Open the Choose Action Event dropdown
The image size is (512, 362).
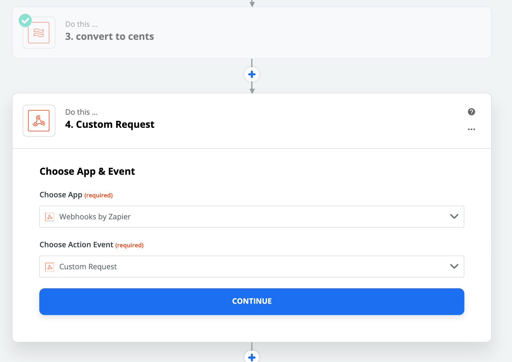pyautogui.click(x=252, y=267)
